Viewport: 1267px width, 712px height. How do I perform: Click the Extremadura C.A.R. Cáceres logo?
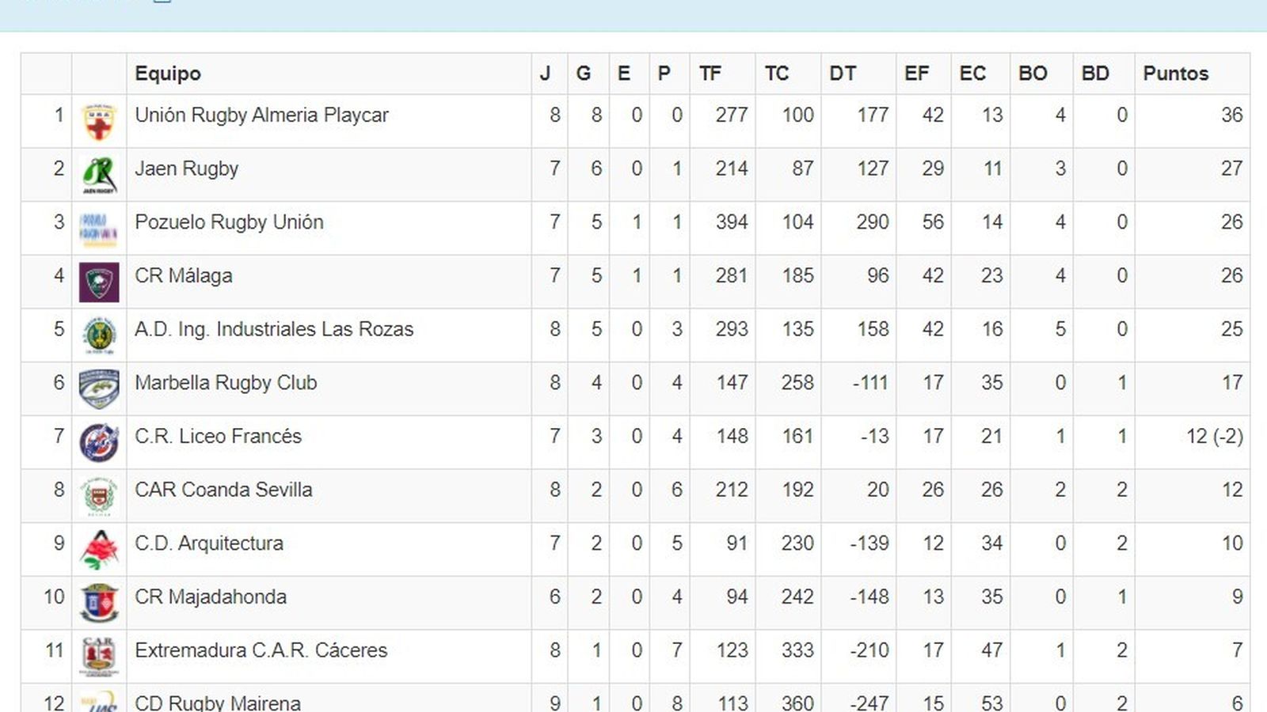pyautogui.click(x=99, y=657)
